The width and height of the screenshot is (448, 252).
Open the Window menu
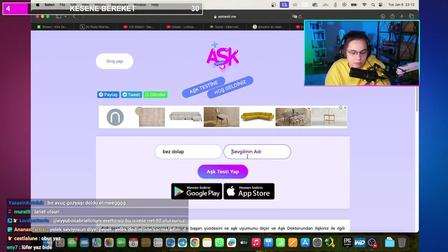(x=140, y=5)
